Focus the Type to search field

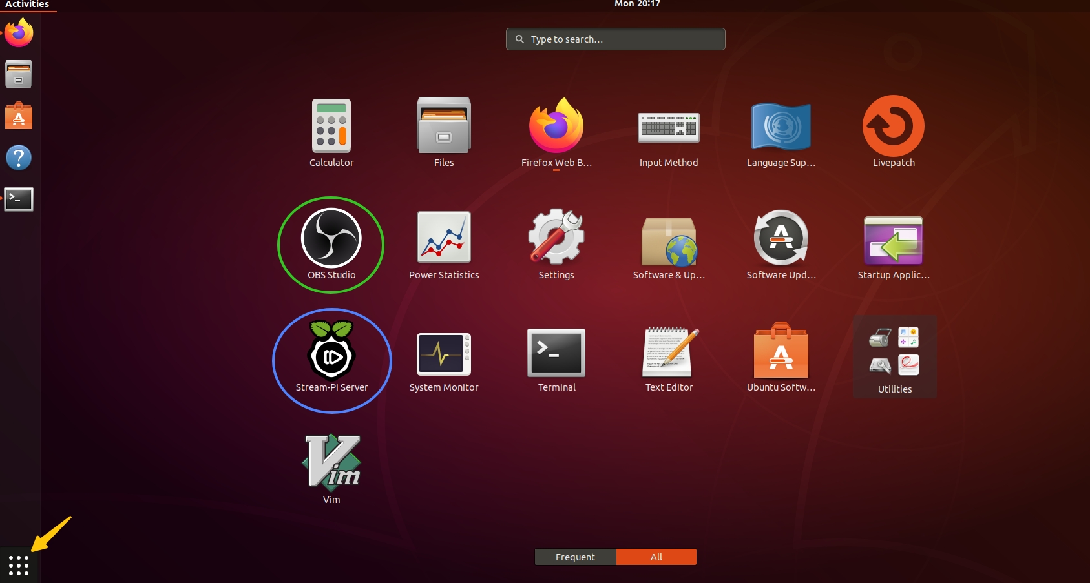[615, 39]
